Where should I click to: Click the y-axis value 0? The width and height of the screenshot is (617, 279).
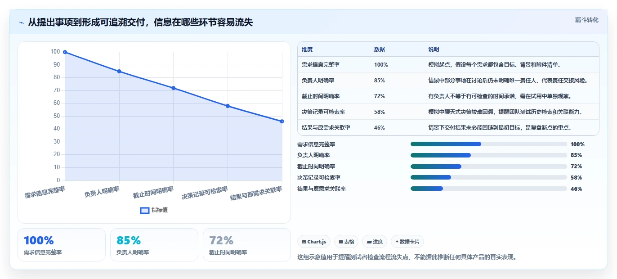(x=58, y=180)
